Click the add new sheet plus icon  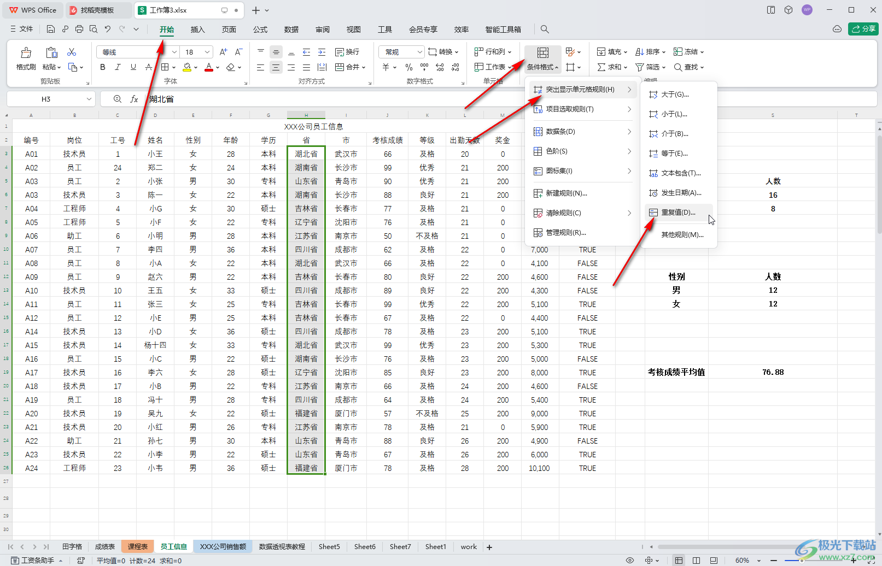(489, 547)
